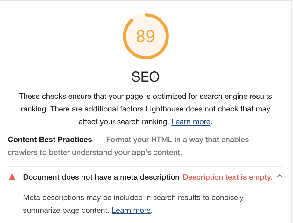Open the first Learn more link
This screenshot has height=223, width=293.
190,122
